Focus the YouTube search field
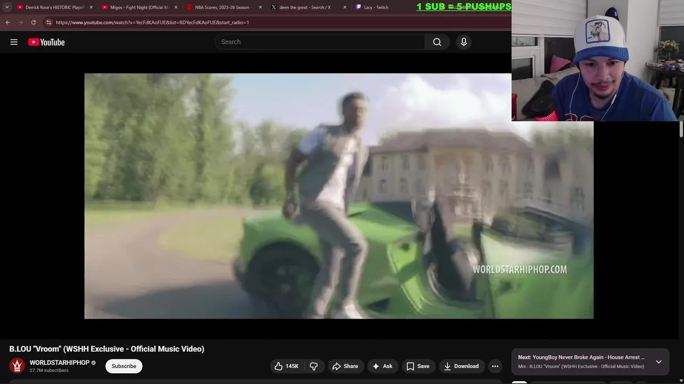The image size is (684, 384). (320, 42)
